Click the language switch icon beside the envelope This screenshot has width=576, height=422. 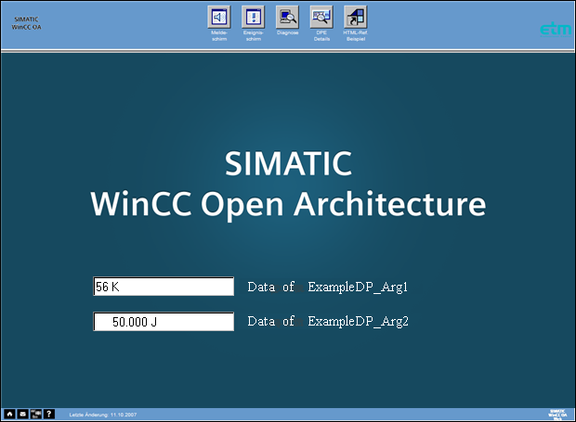35,414
